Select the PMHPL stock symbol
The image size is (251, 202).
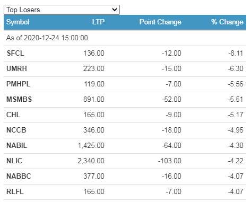coord(18,84)
